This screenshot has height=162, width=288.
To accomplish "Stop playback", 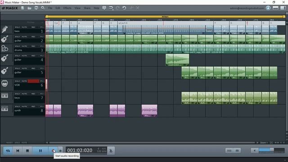I will point(27,151).
